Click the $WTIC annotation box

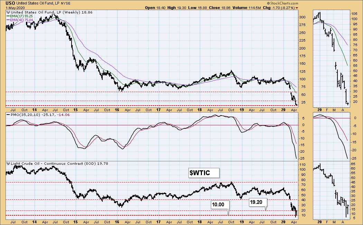point(204,173)
